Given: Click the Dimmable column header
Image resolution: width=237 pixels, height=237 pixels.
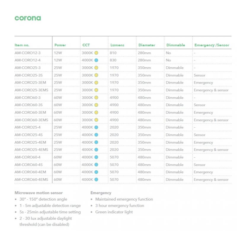Looking at the screenshot, I should (176, 45).
